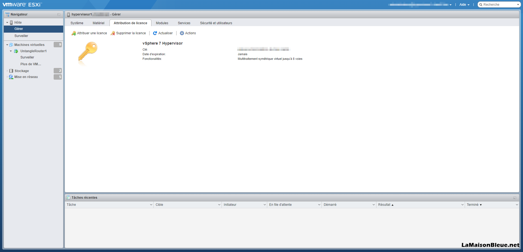The width and height of the screenshot is (523, 252).
Task: Click the Actualiser refresh icon
Action: click(155, 33)
